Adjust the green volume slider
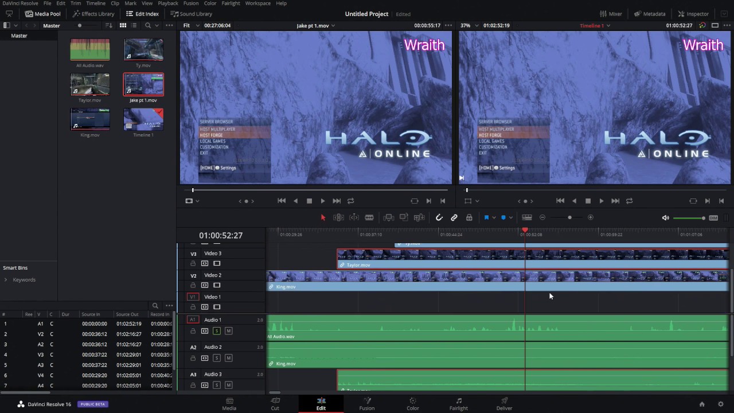This screenshot has width=734, height=413. (689, 218)
